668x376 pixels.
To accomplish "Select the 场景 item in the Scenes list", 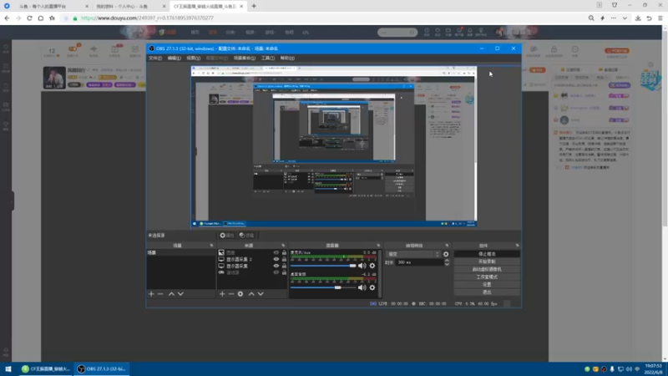I will pyautogui.click(x=181, y=253).
